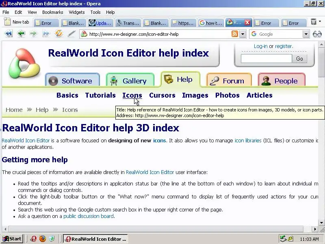Click the vertical scrollbar up arrow

(321, 44)
